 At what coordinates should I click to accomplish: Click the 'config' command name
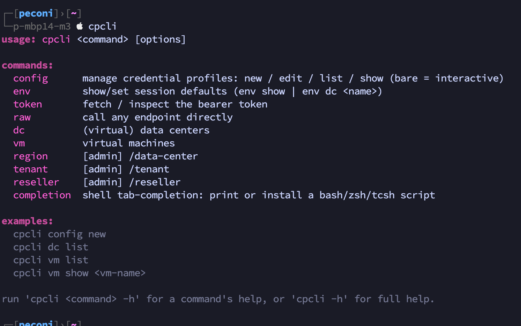(x=31, y=79)
